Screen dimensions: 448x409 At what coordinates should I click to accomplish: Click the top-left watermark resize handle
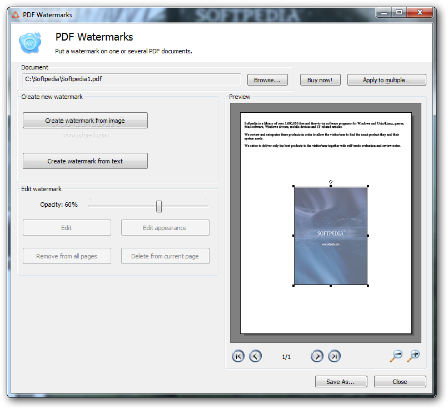[293, 186]
